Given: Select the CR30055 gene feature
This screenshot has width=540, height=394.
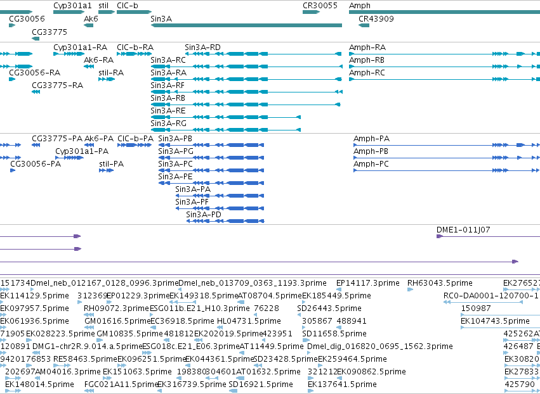Looking at the screenshot, I should [312, 13].
